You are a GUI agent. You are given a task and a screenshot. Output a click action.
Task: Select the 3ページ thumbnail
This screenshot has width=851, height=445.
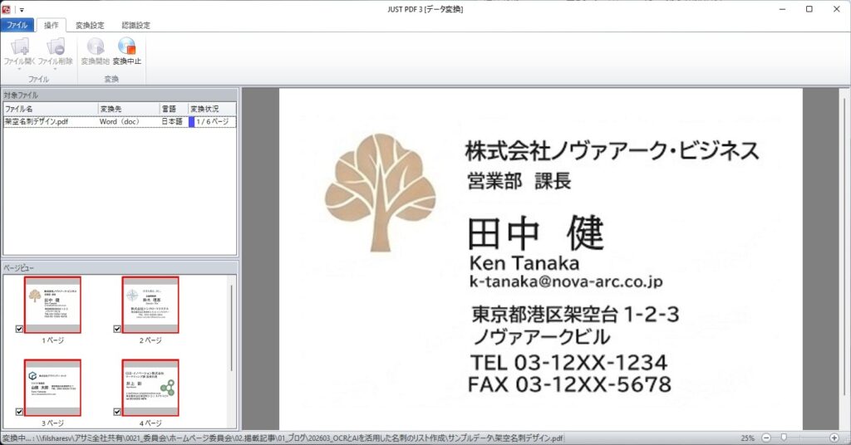(x=52, y=388)
